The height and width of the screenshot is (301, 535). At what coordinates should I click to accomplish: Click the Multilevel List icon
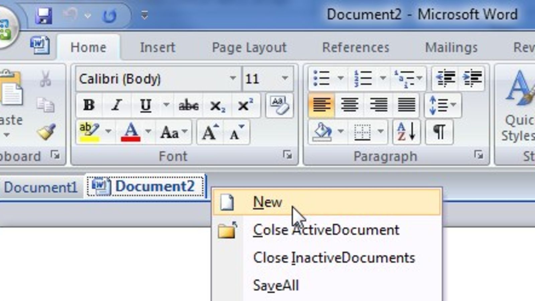[408, 79]
